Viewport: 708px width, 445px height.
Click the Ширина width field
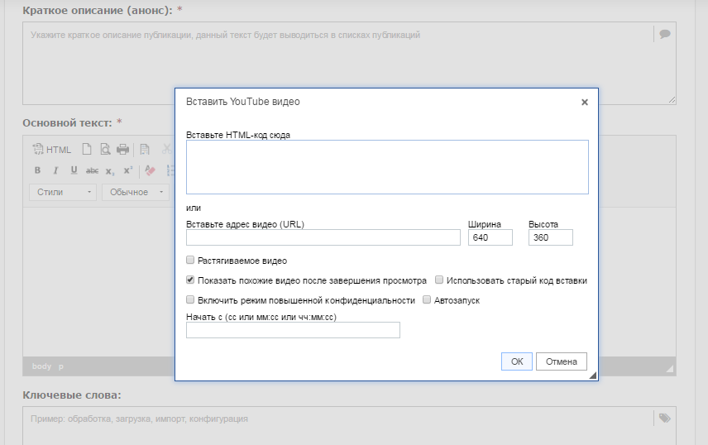point(490,237)
